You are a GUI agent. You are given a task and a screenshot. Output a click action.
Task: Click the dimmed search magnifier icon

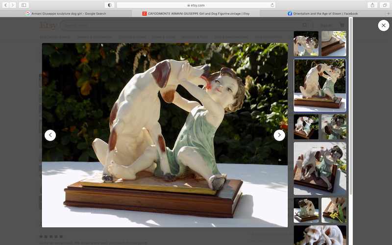pos(305,25)
